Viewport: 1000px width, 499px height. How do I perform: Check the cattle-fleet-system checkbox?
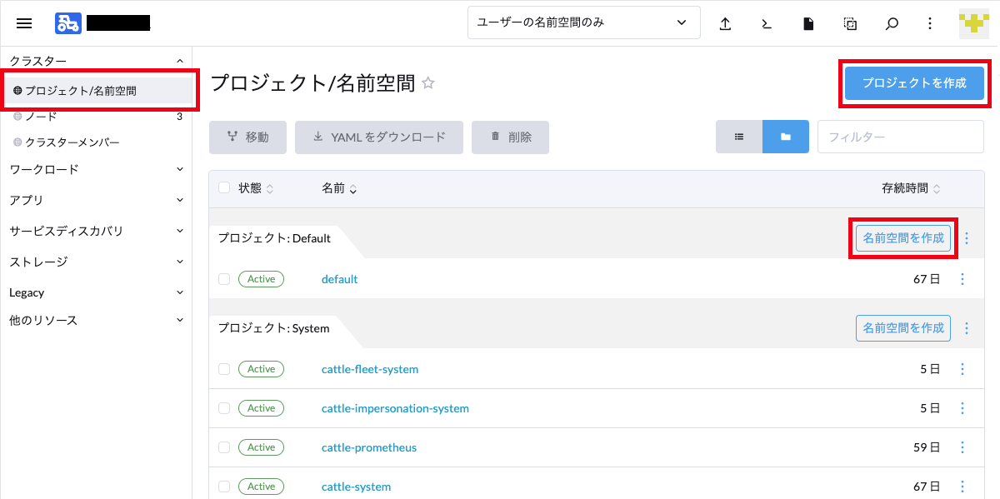(x=224, y=369)
